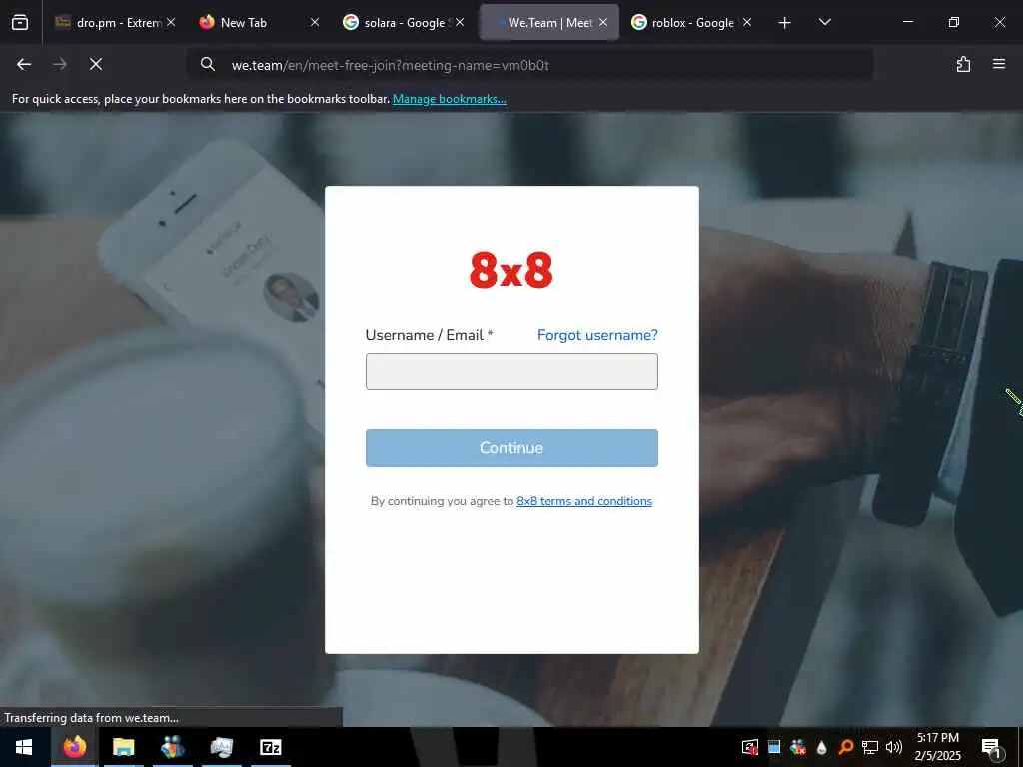Open the network status tray icon
1023x767 pixels.
870,747
